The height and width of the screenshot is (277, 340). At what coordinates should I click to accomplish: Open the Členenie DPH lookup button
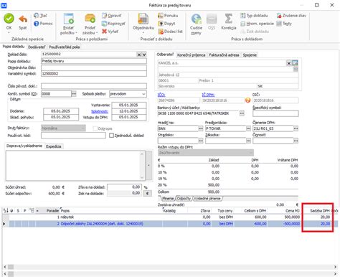pos(296,128)
